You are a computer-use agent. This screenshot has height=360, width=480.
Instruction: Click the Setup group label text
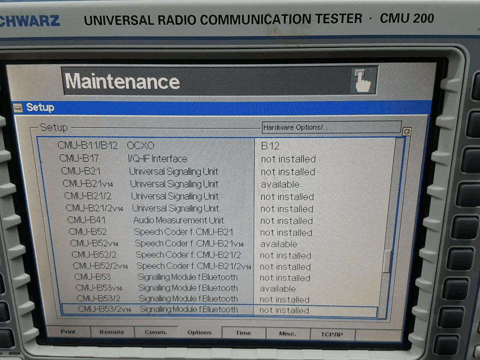click(54, 127)
